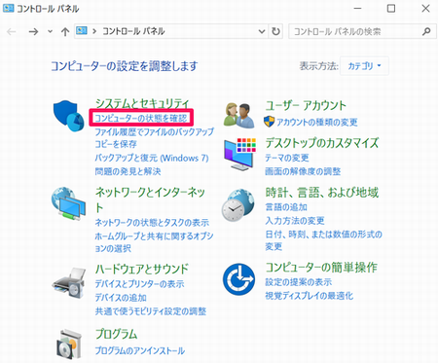Open システムとセキュリティ heading

(x=142, y=104)
